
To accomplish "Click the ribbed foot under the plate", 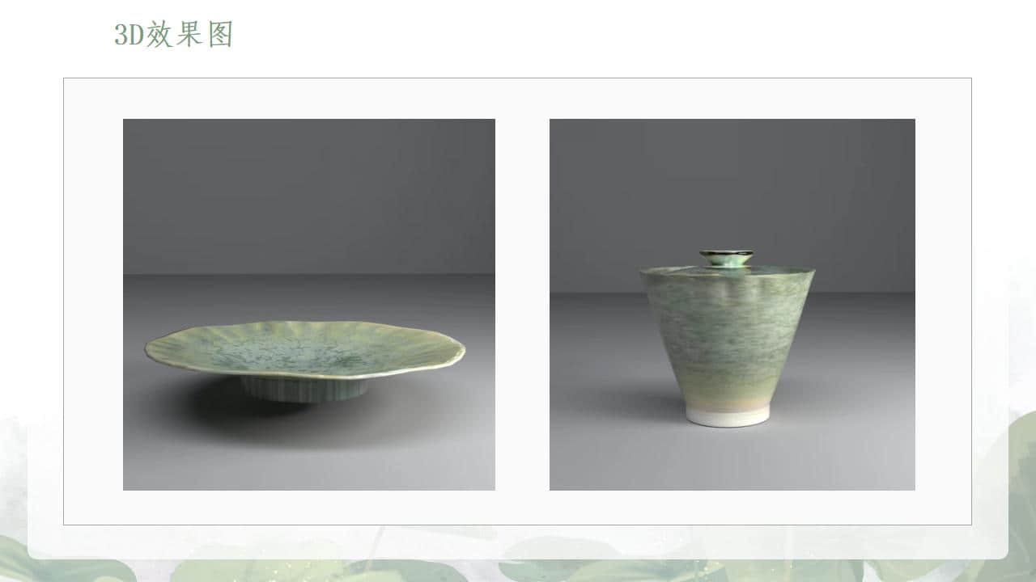I will [304, 390].
